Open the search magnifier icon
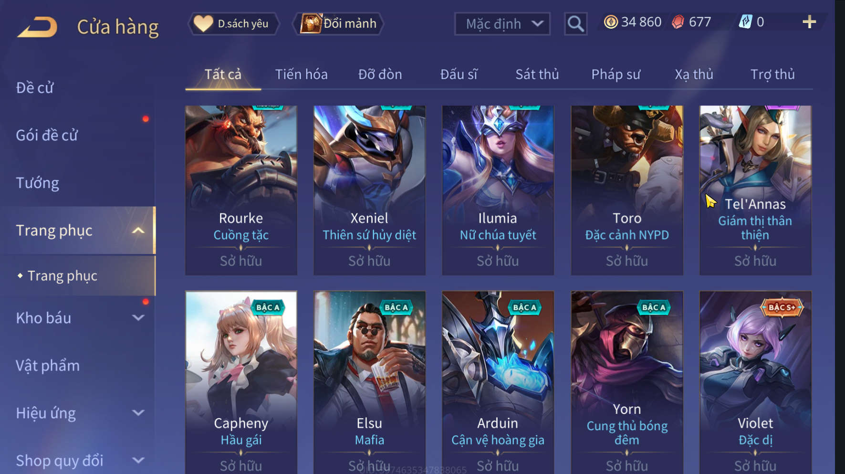This screenshot has height=474, width=845. (575, 23)
